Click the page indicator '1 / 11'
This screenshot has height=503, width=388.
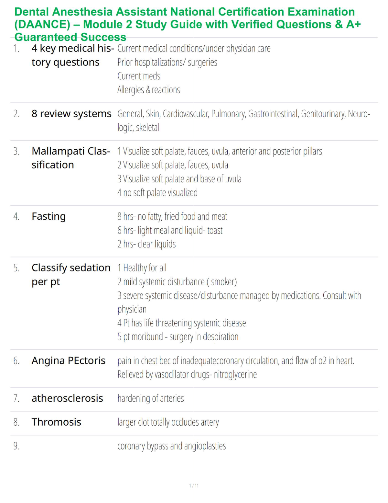(194, 486)
